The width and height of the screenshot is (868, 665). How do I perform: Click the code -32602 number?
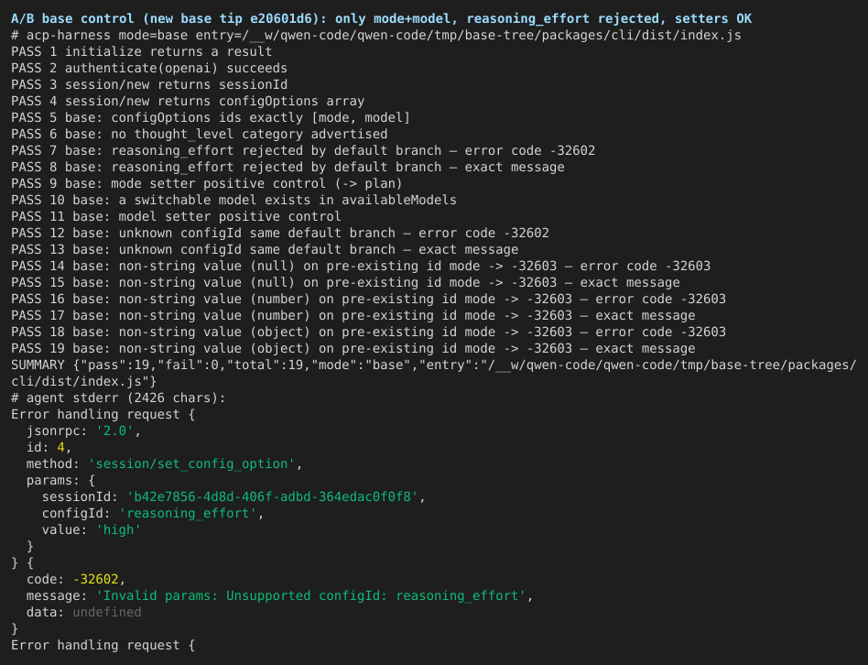[96, 579]
